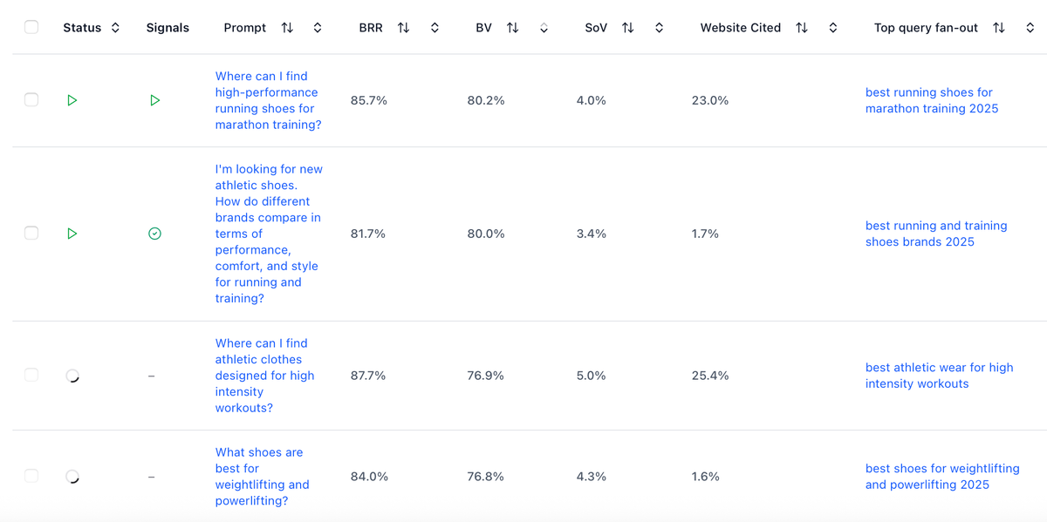
Task: Toggle the select-all checkbox in the header
Action: [31, 27]
